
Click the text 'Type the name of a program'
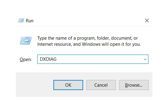[66, 38]
